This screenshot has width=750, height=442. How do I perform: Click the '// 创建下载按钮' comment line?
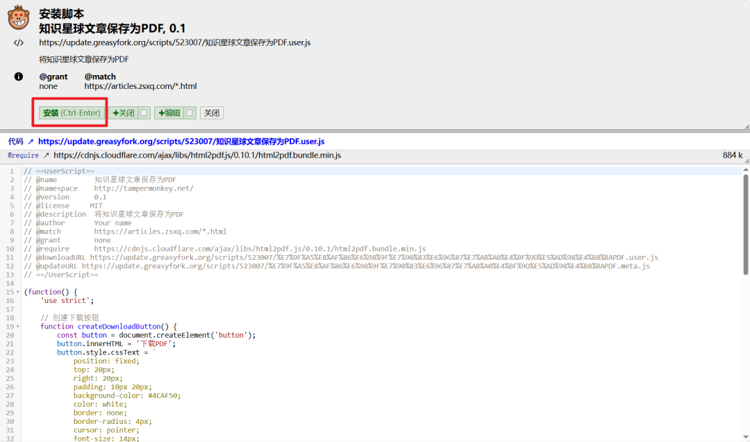coord(69,318)
